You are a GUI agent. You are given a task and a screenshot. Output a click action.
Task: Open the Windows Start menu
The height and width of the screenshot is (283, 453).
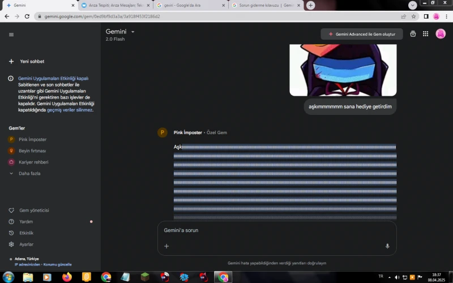tap(8, 277)
